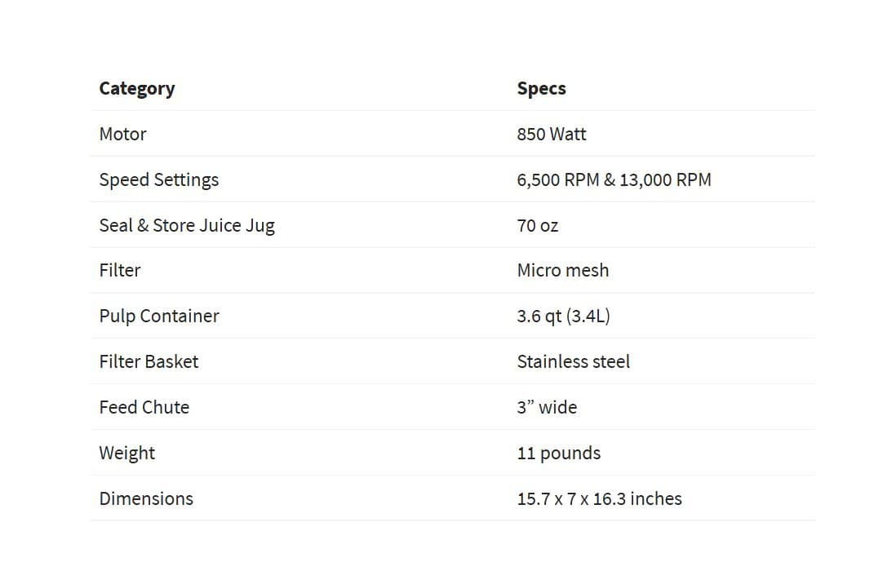Click the 15.7 x 7 x 16.3 inches value

click(599, 499)
